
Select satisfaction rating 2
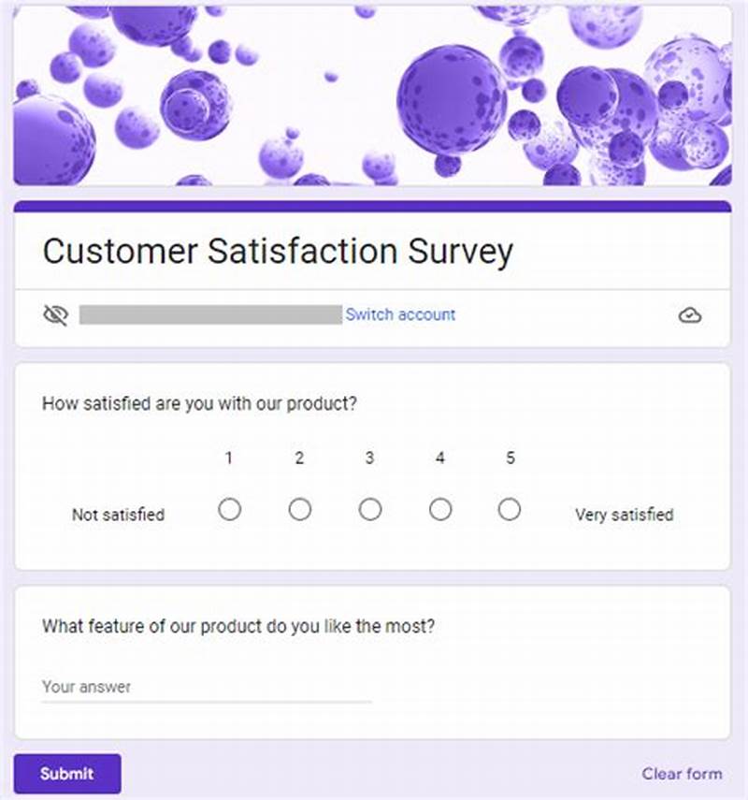tap(300, 510)
